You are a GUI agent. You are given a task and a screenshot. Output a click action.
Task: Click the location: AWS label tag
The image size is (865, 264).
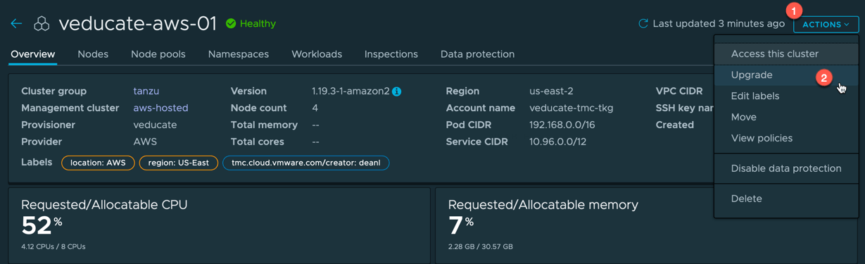pyautogui.click(x=98, y=163)
